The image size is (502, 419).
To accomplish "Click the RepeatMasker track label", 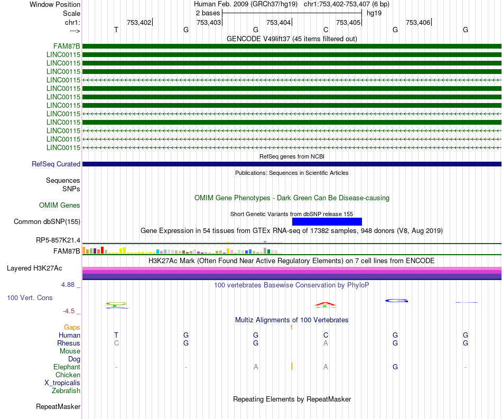I will click(58, 406).
